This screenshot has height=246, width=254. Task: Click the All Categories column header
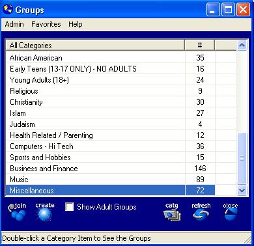coord(95,46)
